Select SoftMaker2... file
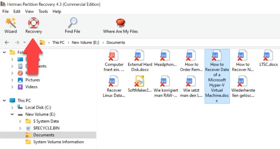 pyautogui.click(x=140, y=84)
